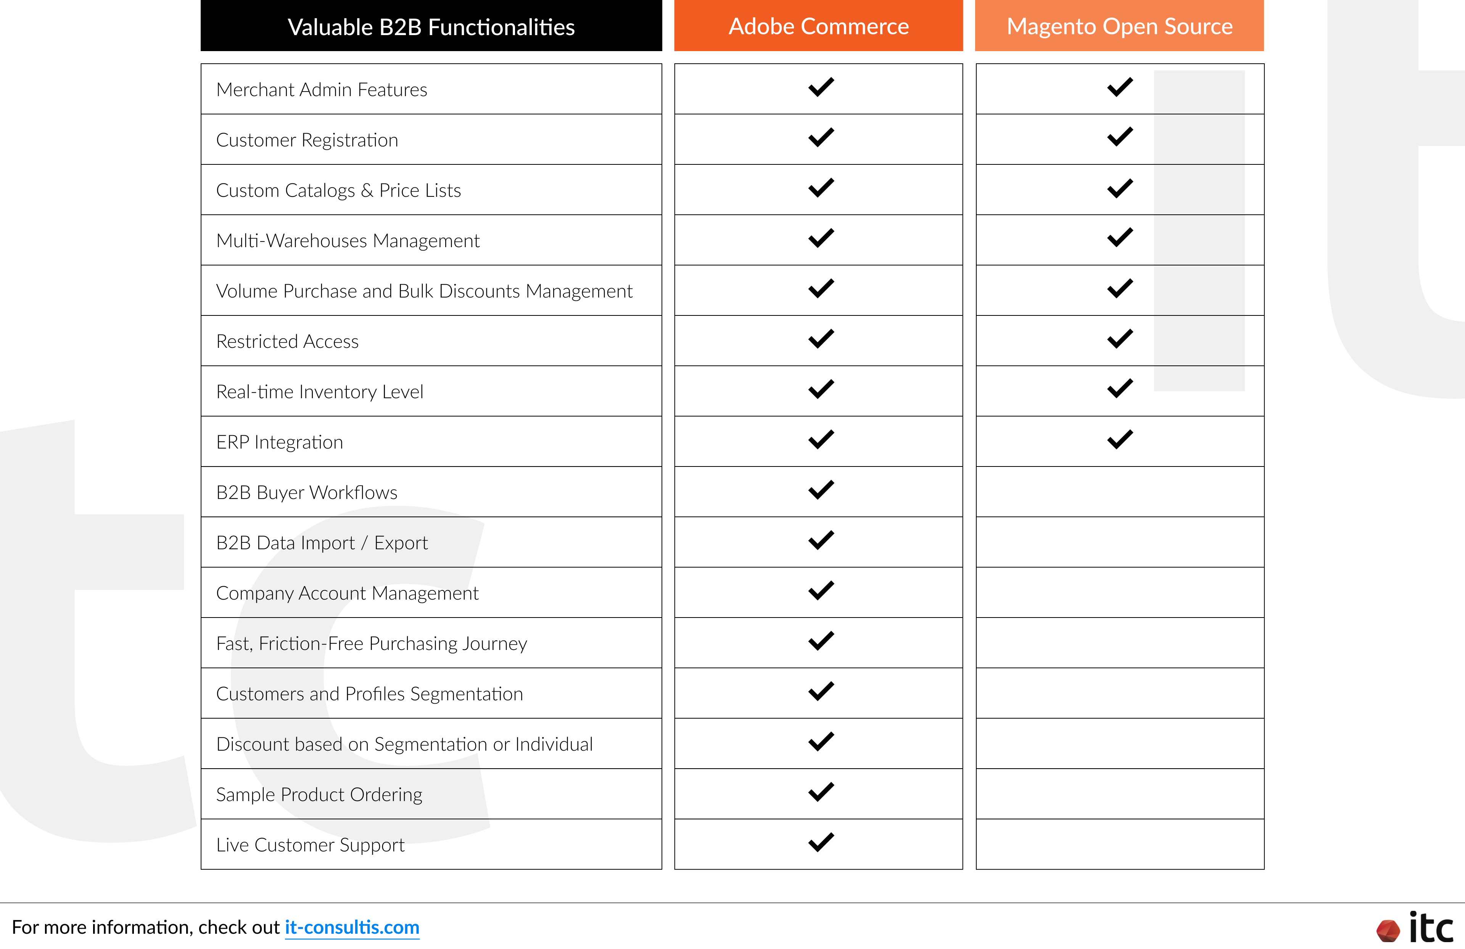Click Magento checkmark for Customer Registration
Screen dimensions: 1465x949
coord(1120,137)
